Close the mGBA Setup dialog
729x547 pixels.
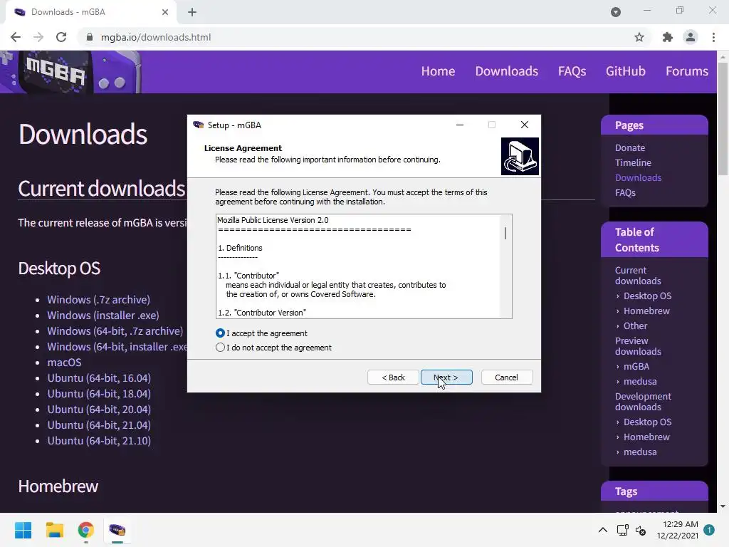coord(525,125)
